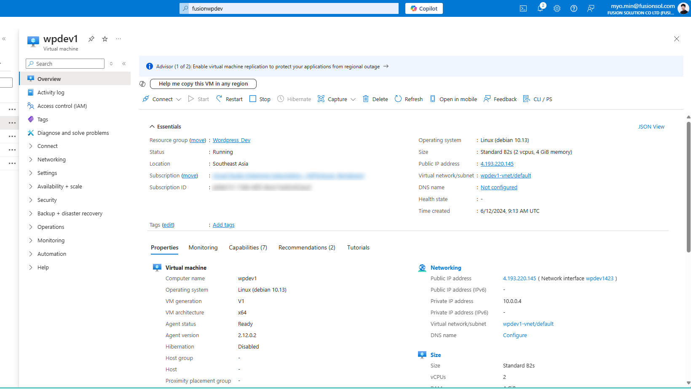691x389 pixels.
Task: Expand the Connect menu group
Action: (31, 146)
